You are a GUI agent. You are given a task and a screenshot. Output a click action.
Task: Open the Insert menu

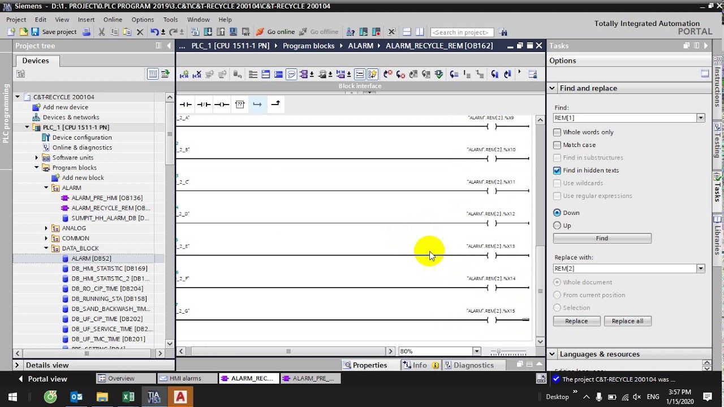[86, 19]
